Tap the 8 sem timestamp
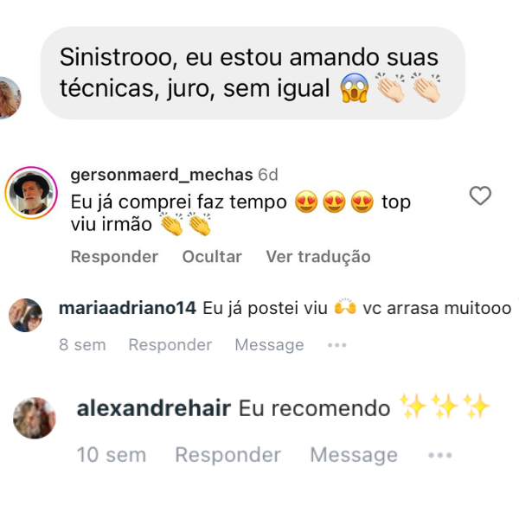 click(x=82, y=345)
